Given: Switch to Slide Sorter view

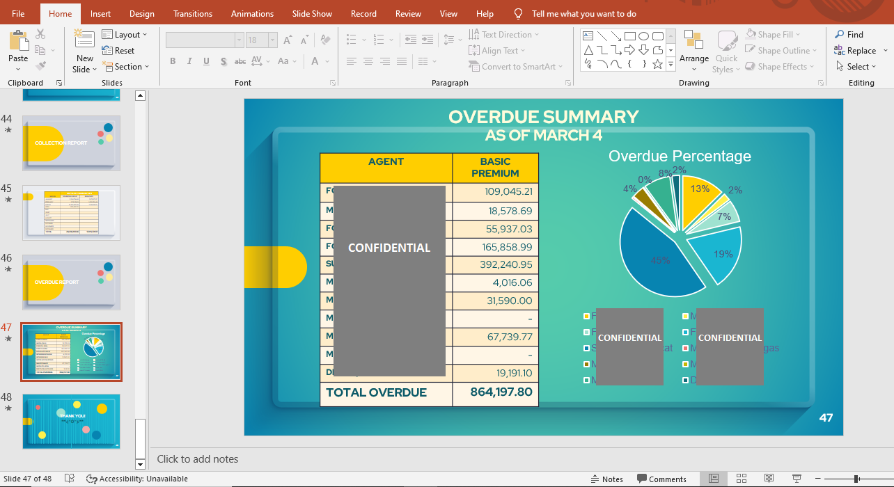Looking at the screenshot, I should [x=741, y=479].
